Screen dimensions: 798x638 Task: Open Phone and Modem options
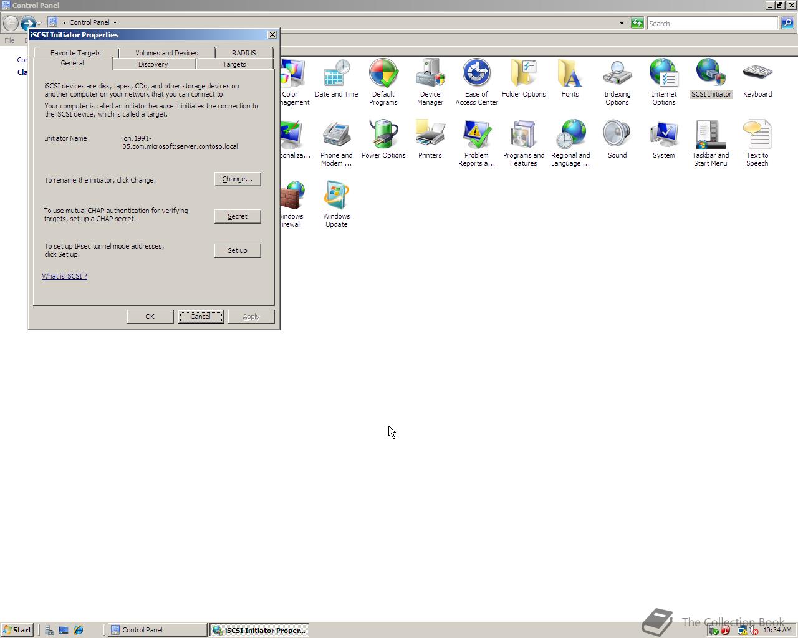point(336,143)
